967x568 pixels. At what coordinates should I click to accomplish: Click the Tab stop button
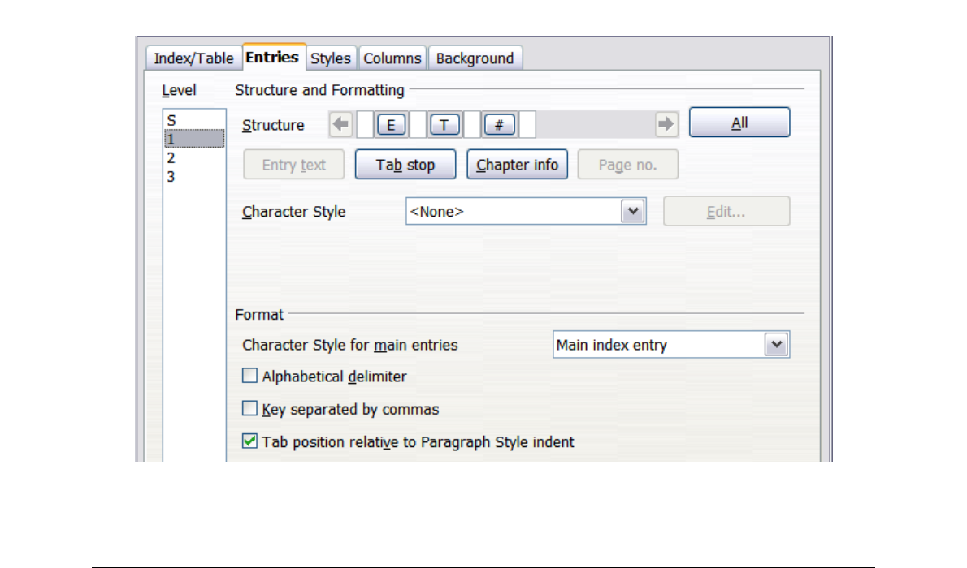(405, 165)
